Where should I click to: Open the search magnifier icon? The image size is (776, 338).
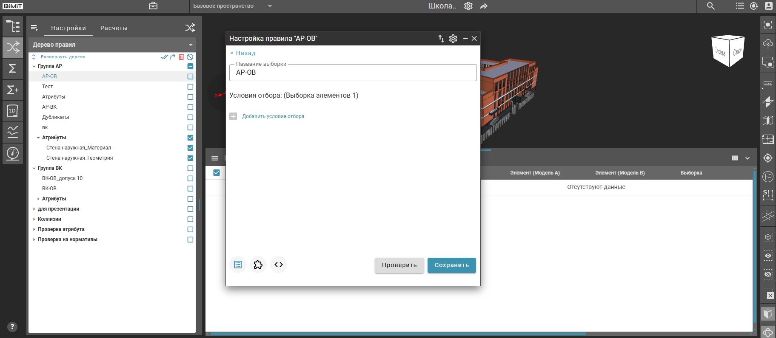710,6
